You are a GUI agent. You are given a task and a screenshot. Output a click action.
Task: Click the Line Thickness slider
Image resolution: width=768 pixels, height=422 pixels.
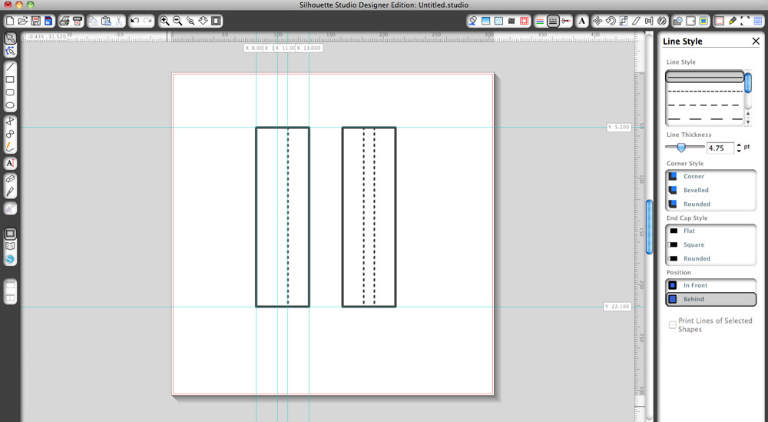681,147
